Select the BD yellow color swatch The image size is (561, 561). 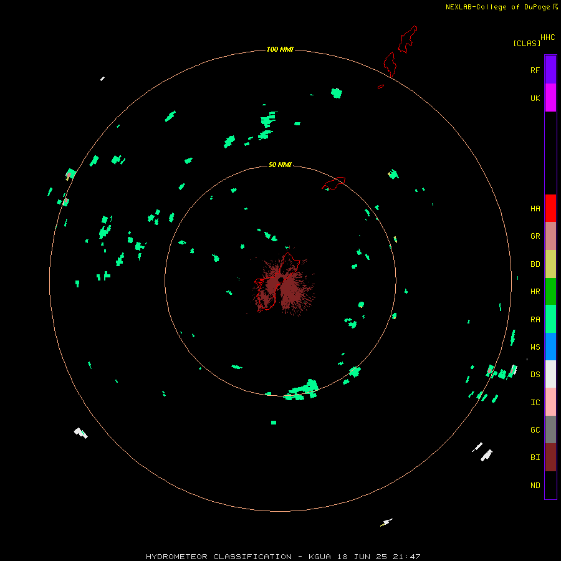coord(550,264)
